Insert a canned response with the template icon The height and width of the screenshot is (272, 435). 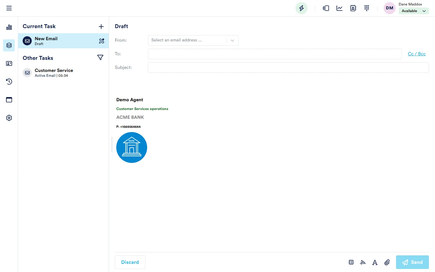[351, 262]
